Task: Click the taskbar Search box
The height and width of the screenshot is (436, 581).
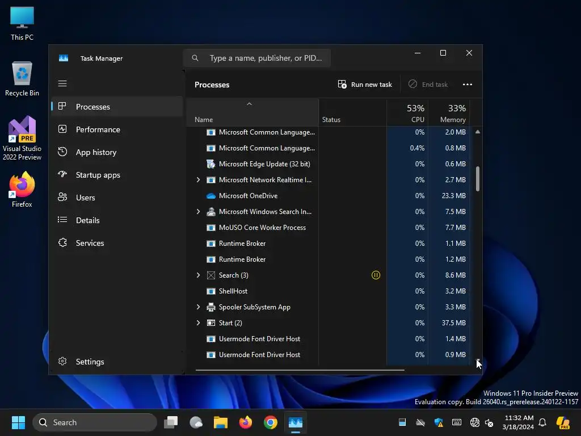Action: coord(95,422)
